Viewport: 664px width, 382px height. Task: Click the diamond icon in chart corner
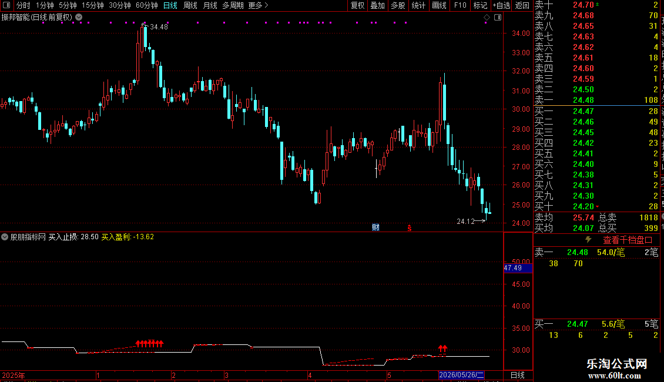(x=487, y=18)
